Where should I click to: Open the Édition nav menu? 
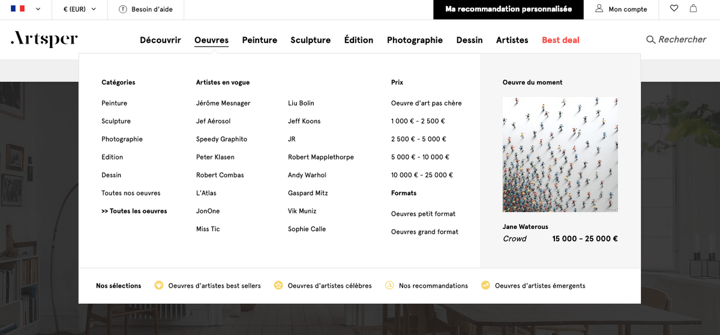coord(359,40)
